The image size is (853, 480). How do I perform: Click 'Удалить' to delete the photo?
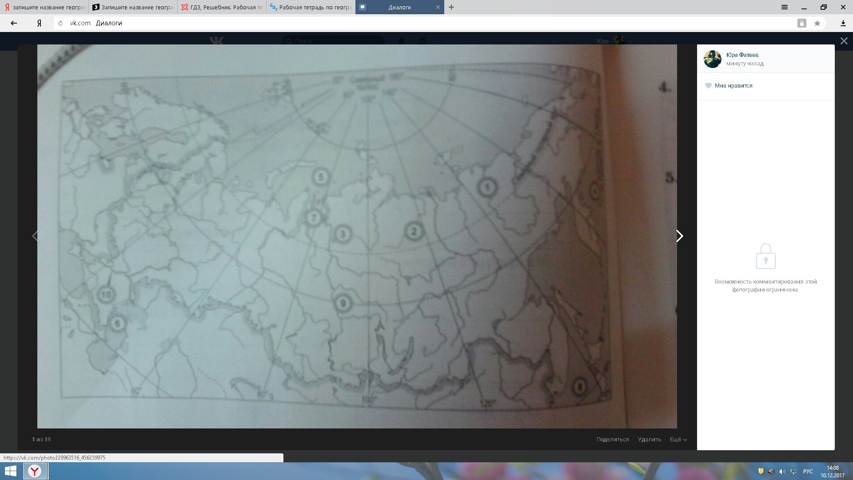tap(649, 440)
